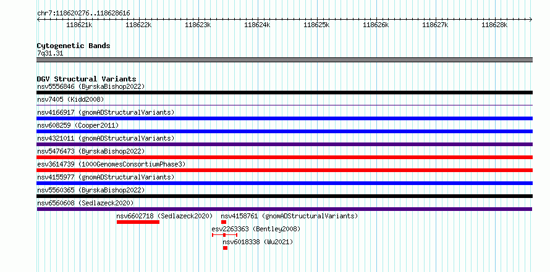550x272 pixels.
Task: Select the red nsv5476473 variant bar
Action: pyautogui.click(x=285, y=157)
